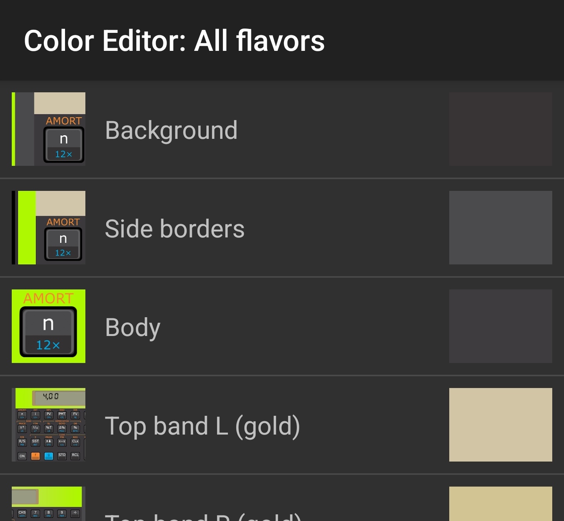
Task: Tap the Body preview thumbnail
Action: point(49,326)
